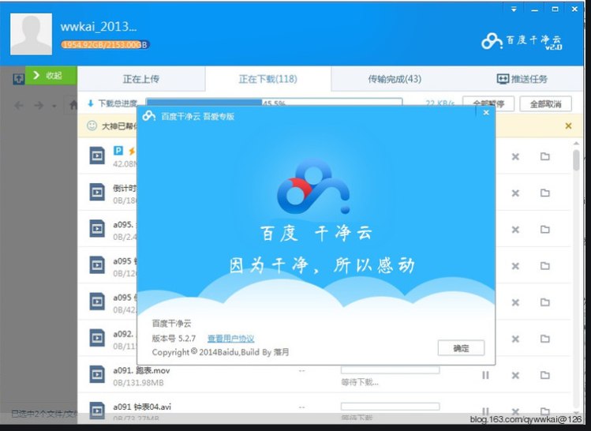Click the smiley face icon in notification
591x431 pixels.
(92, 126)
